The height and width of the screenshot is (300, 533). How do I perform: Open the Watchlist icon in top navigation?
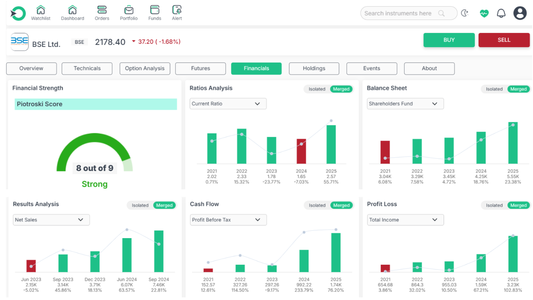pos(41,10)
